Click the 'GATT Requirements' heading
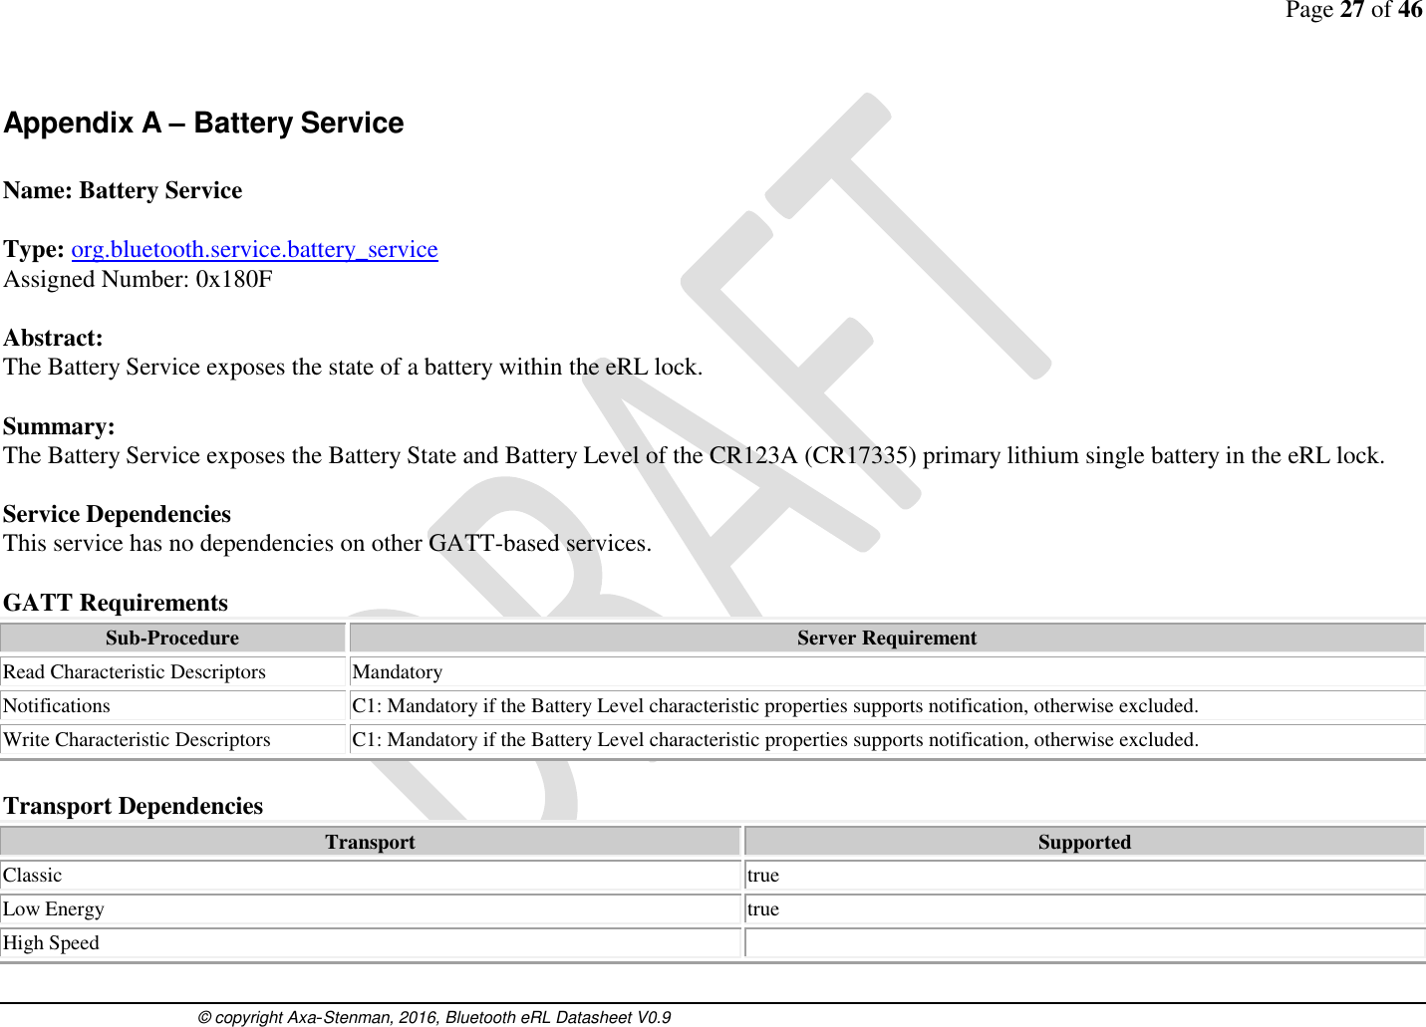Screen dimensions: 1426x1027 [116, 603]
